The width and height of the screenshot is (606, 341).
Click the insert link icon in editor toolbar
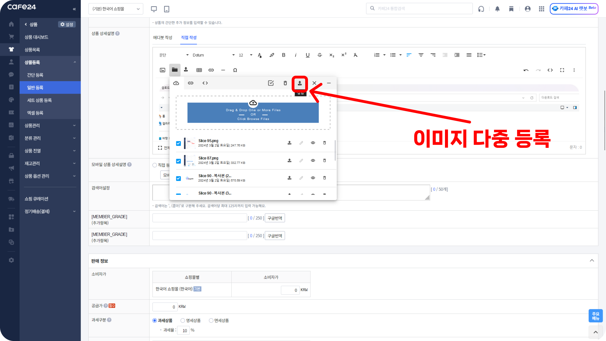211,70
